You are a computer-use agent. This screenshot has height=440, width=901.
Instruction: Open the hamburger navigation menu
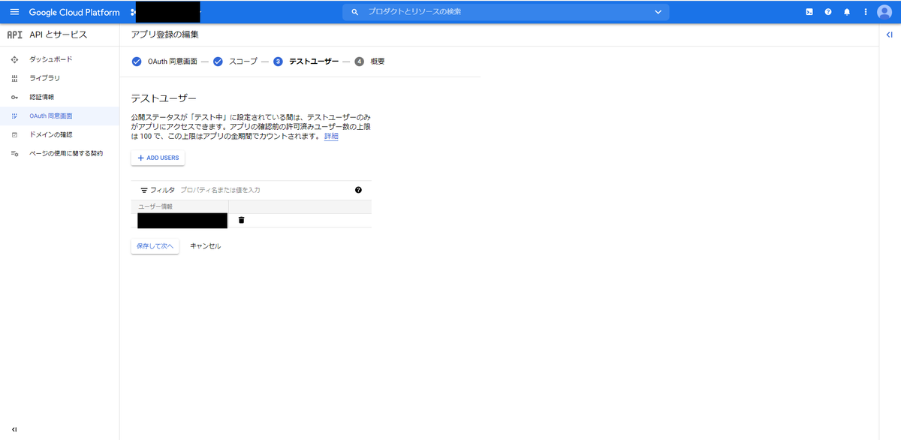click(14, 12)
